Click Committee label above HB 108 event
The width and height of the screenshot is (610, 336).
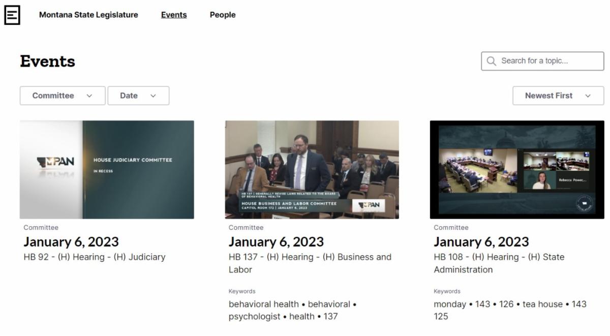[451, 228]
